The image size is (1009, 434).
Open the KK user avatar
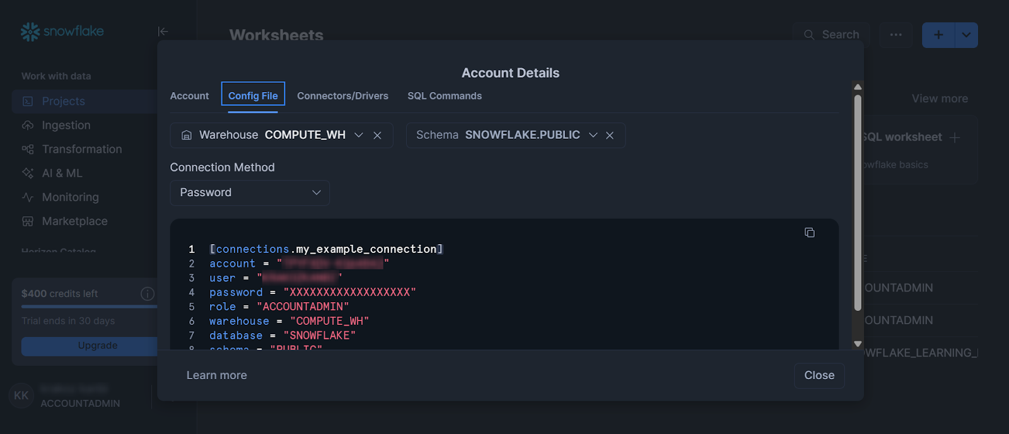21,396
